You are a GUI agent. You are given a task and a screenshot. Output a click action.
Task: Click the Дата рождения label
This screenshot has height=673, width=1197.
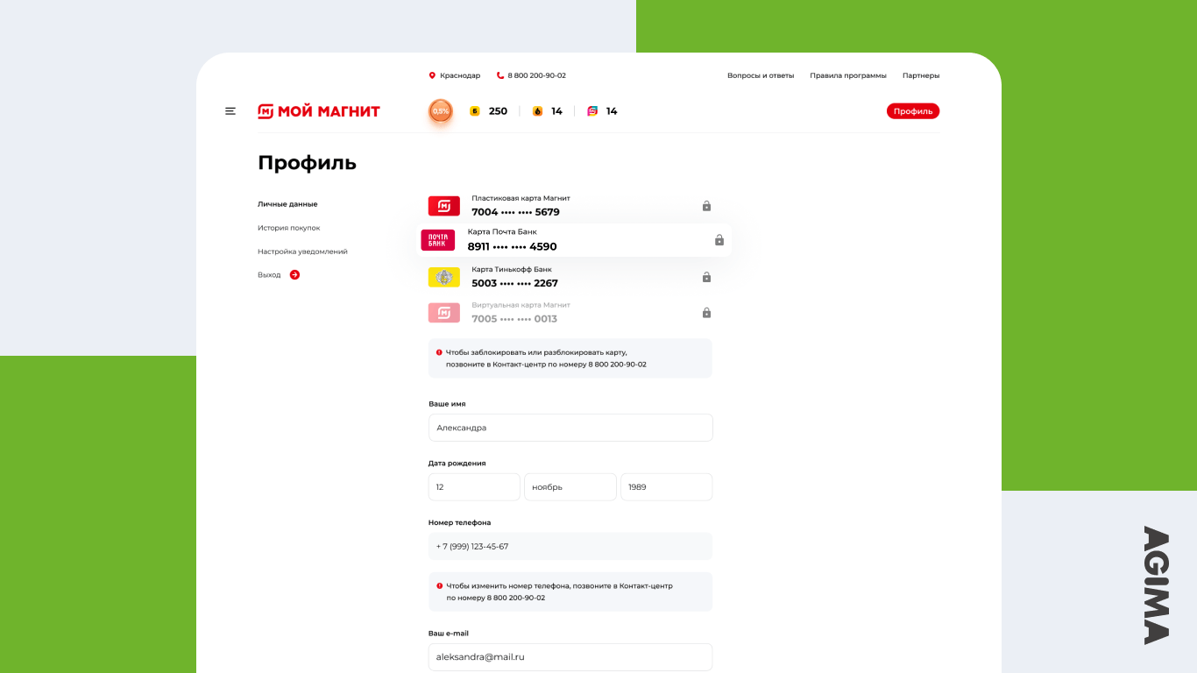[x=457, y=464]
